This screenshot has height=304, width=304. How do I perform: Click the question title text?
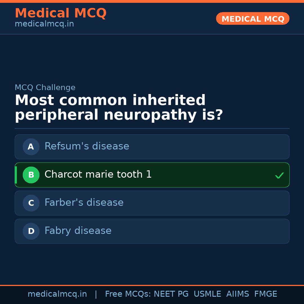pyautogui.click(x=119, y=107)
